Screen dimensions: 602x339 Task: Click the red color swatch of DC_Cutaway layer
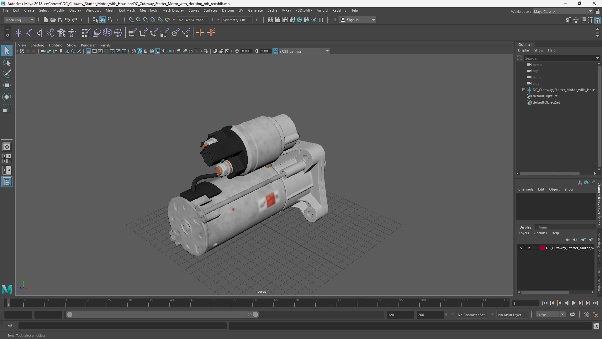542,248
